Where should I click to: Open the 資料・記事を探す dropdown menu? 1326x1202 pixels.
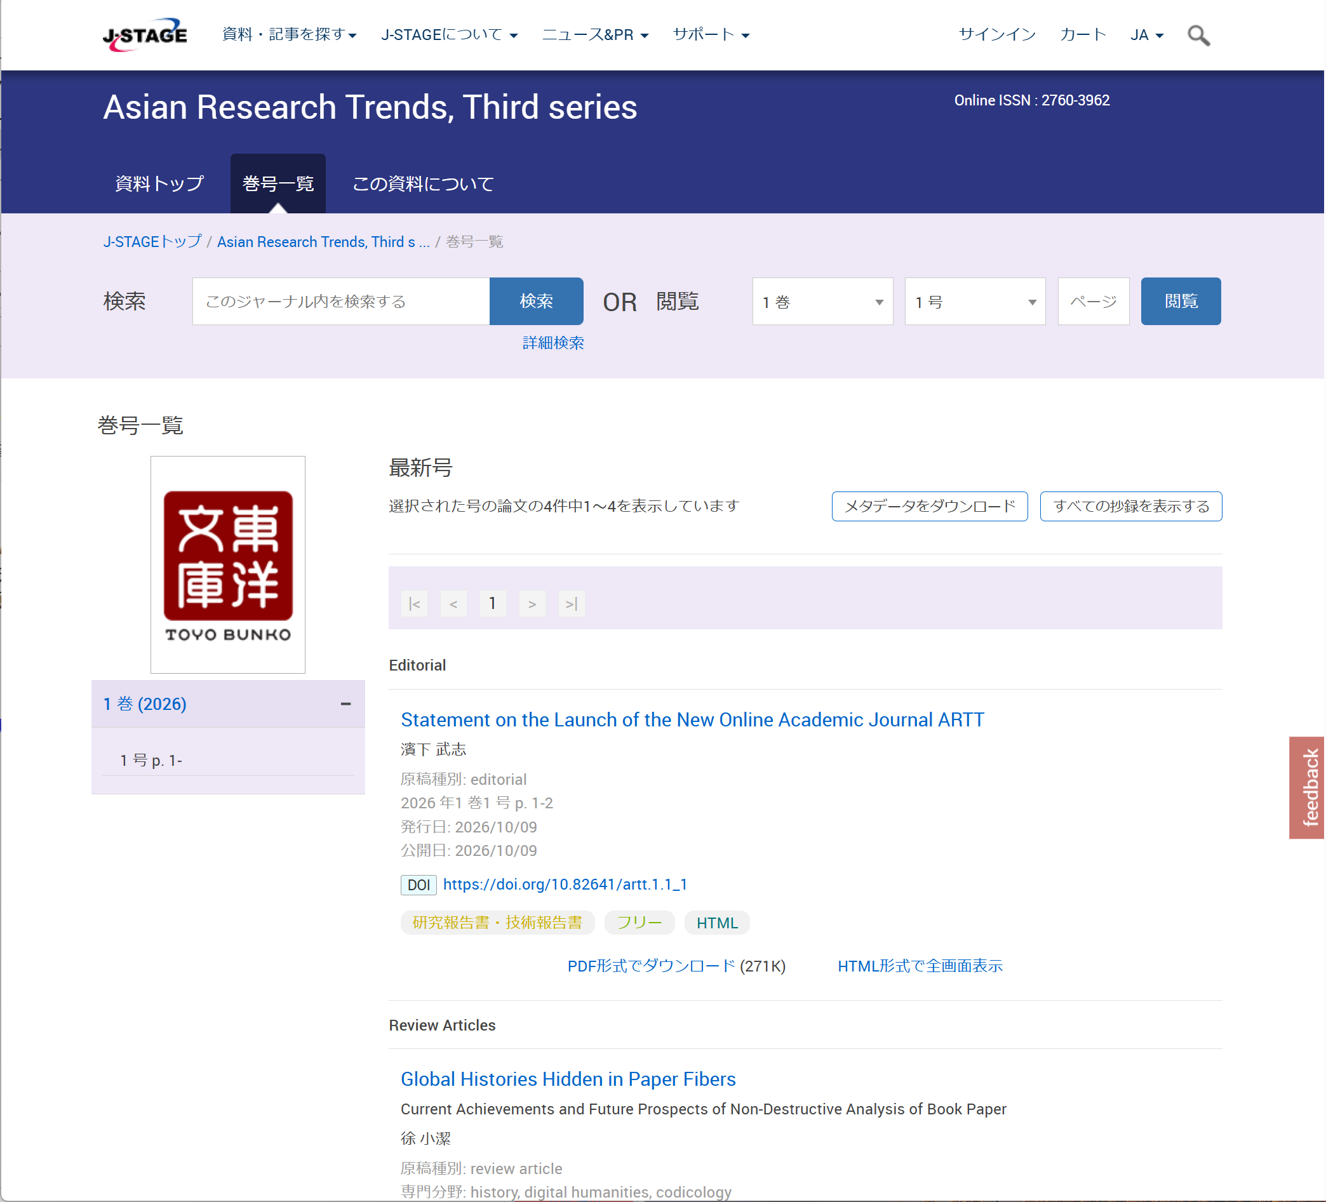[290, 34]
